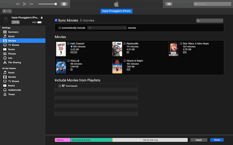Image resolution: width=233 pixels, height=145 pixels.
Task: Click the Wreck-It Ralph rating badge
Action: point(128,69)
